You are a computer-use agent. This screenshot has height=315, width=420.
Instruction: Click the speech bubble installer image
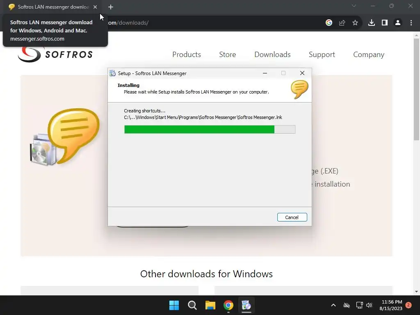tap(65, 137)
